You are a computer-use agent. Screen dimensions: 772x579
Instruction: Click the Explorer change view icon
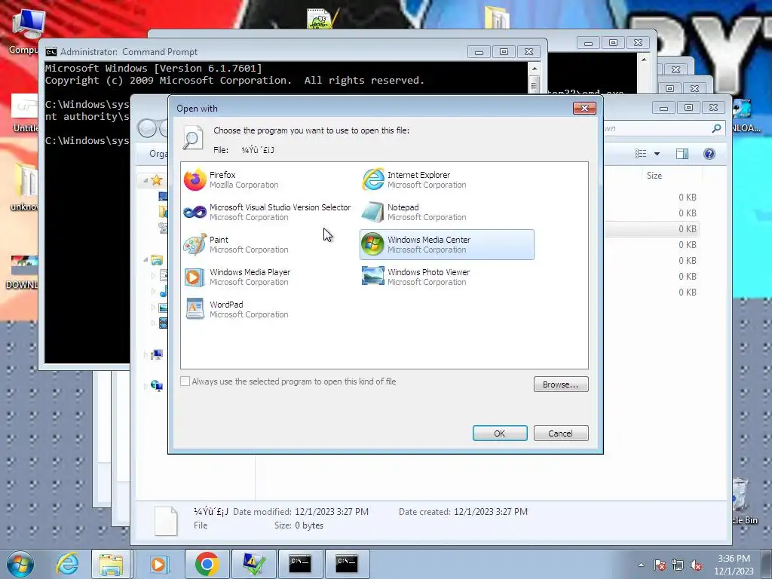pyautogui.click(x=641, y=154)
